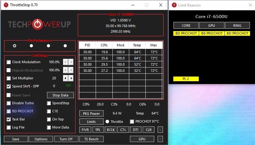Uncheck the Task Bar checkbox

coord(8,119)
